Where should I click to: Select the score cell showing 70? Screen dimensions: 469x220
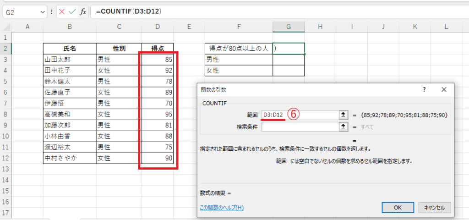click(x=158, y=104)
